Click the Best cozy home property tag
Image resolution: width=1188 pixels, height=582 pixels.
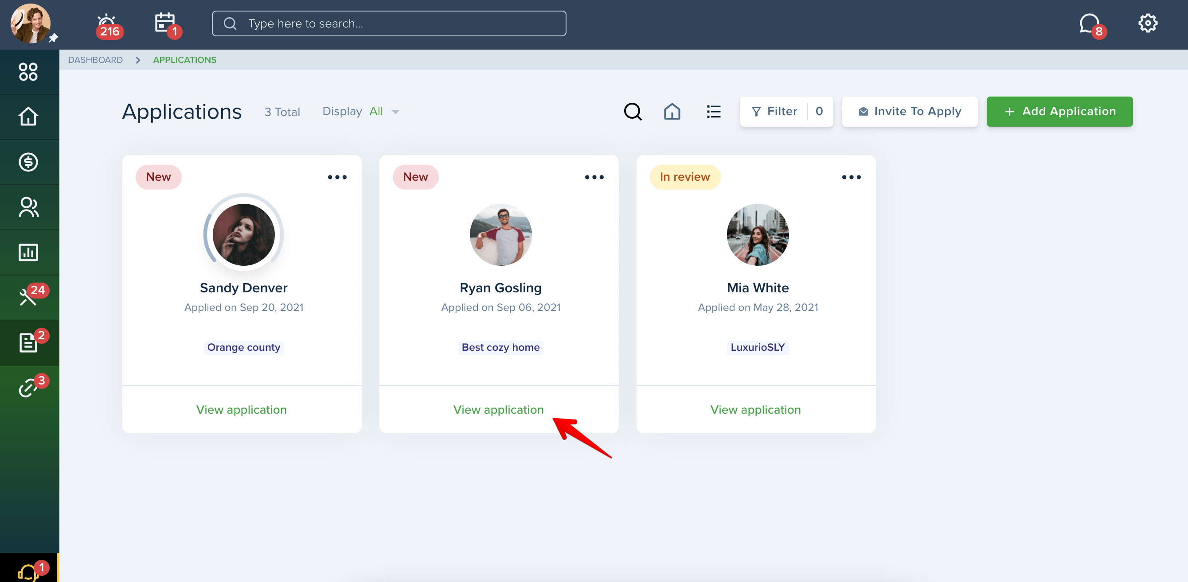coord(501,347)
